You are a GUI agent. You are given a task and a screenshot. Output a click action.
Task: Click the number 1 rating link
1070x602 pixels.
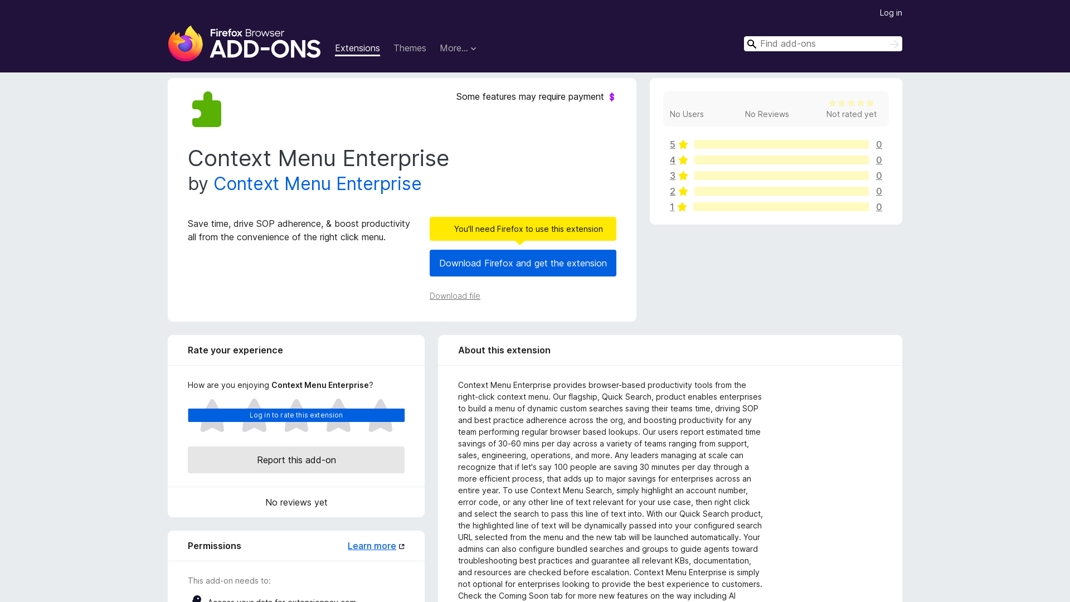coord(672,207)
